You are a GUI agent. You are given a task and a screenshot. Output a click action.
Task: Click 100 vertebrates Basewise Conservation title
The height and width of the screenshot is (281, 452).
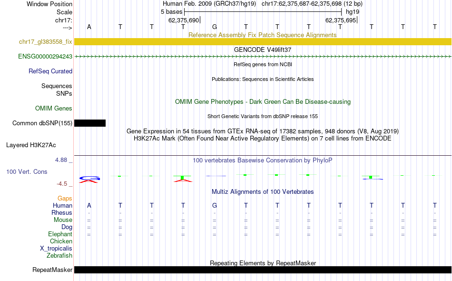[263, 161]
